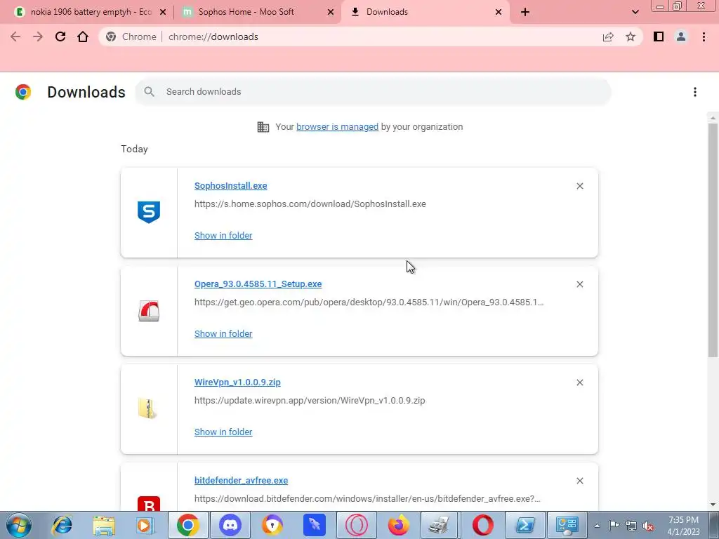The image size is (719, 539).
Task: Remove Opera setup from downloads list
Action: tap(579, 284)
